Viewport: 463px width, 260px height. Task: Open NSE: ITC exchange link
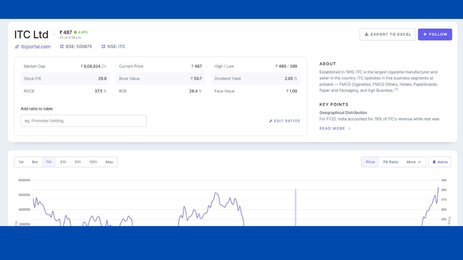point(113,47)
